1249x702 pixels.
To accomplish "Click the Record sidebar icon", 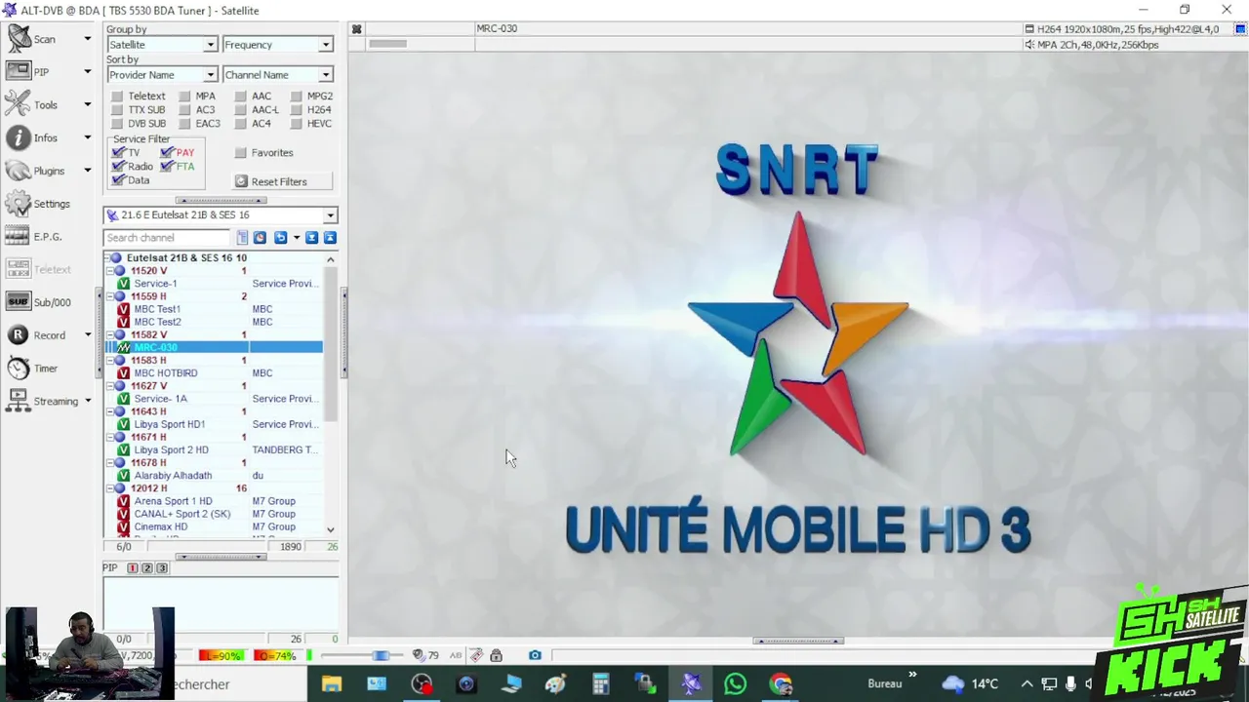I will [x=19, y=334].
